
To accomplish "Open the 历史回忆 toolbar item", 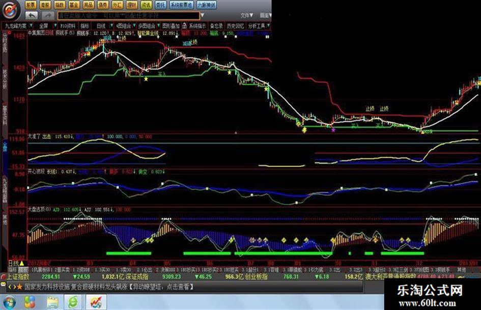I will point(235,26).
